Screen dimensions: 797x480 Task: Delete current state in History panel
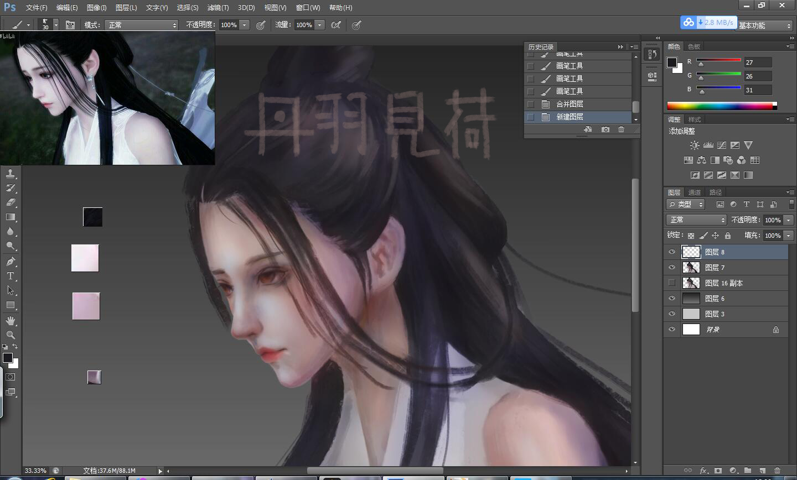622,129
